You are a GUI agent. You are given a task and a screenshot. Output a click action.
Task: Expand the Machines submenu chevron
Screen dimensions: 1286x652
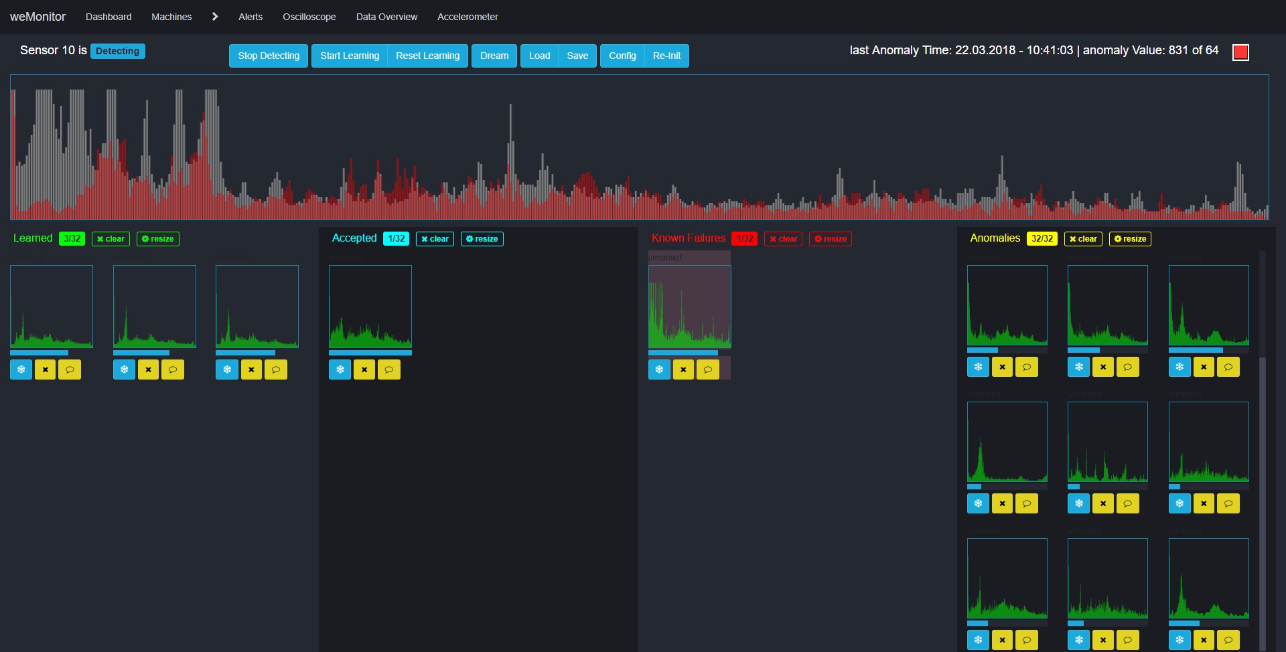click(214, 16)
